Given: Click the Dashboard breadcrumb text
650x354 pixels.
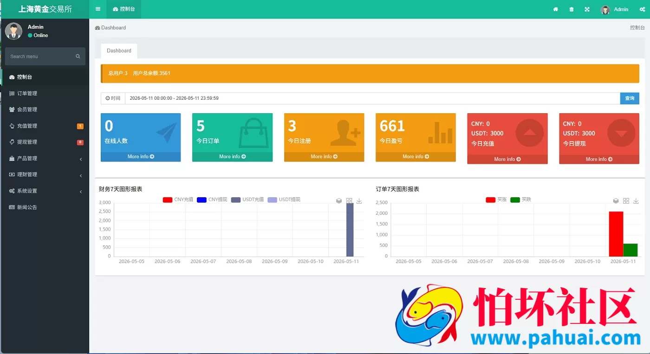Looking at the screenshot, I should (x=113, y=28).
